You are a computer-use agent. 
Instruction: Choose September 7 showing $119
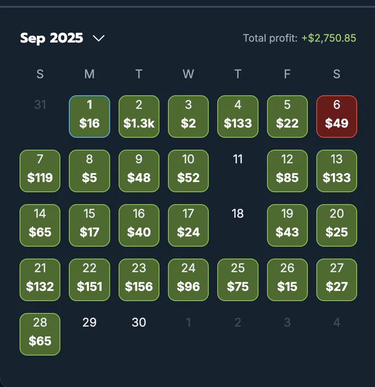coord(40,171)
